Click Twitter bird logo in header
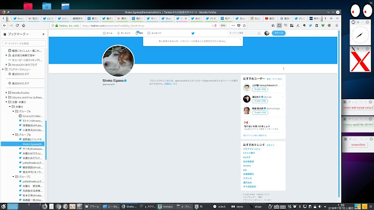Image resolution: width=374 pixels, height=210 pixels. click(x=193, y=33)
